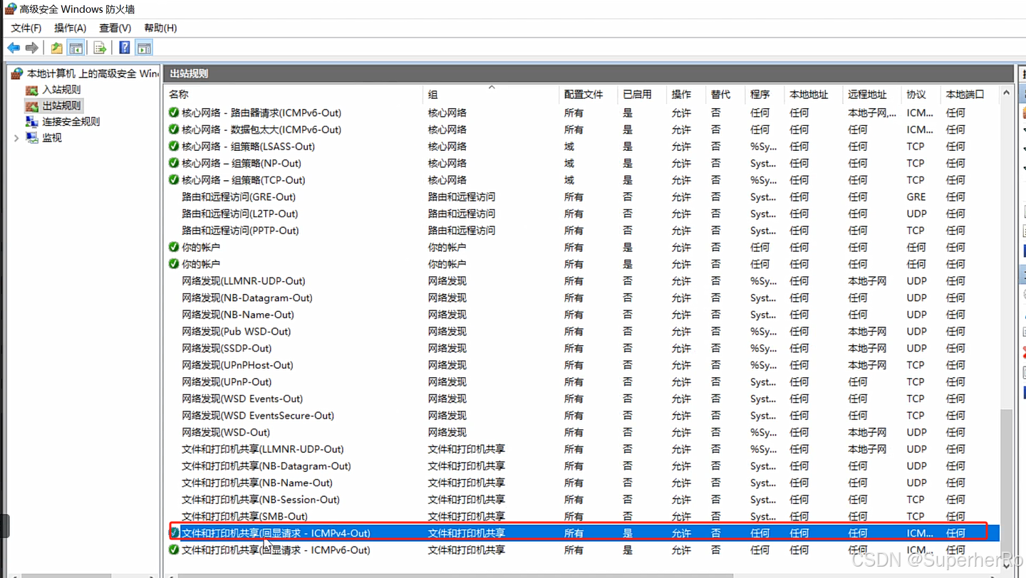Toggle the Show/Hide Action Pane icon
Screen dimensions: 1026x578
click(x=144, y=48)
